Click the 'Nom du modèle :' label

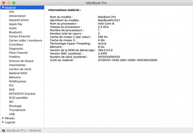[61, 17]
